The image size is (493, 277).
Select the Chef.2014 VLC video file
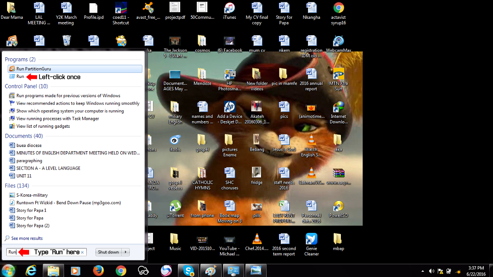click(257, 242)
